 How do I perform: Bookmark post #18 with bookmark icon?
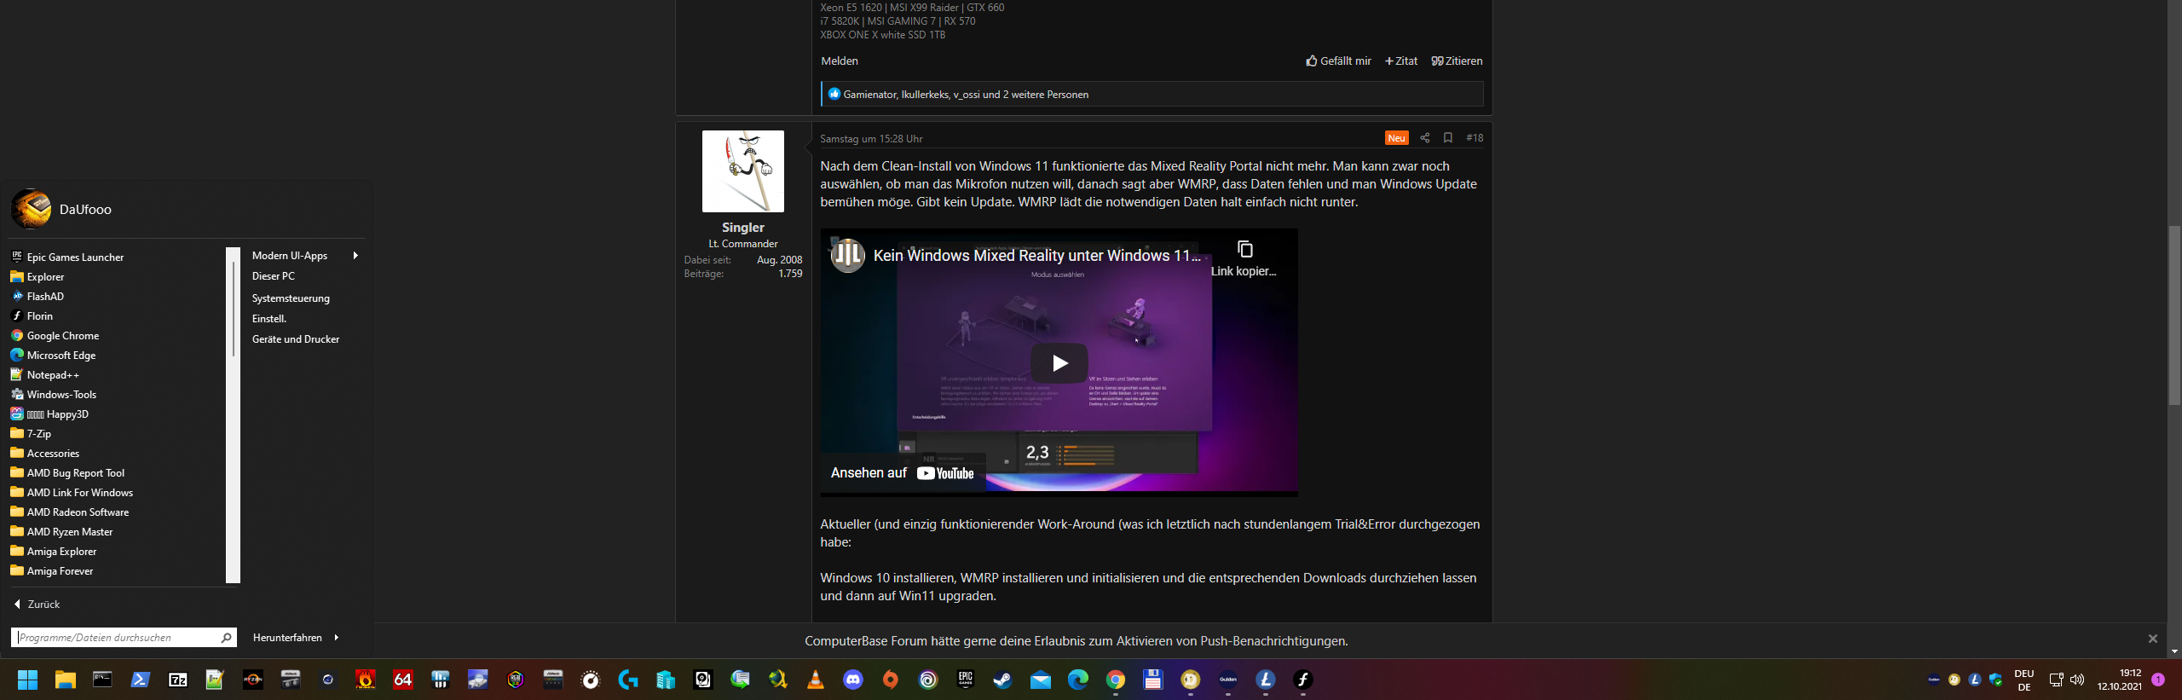(1448, 138)
